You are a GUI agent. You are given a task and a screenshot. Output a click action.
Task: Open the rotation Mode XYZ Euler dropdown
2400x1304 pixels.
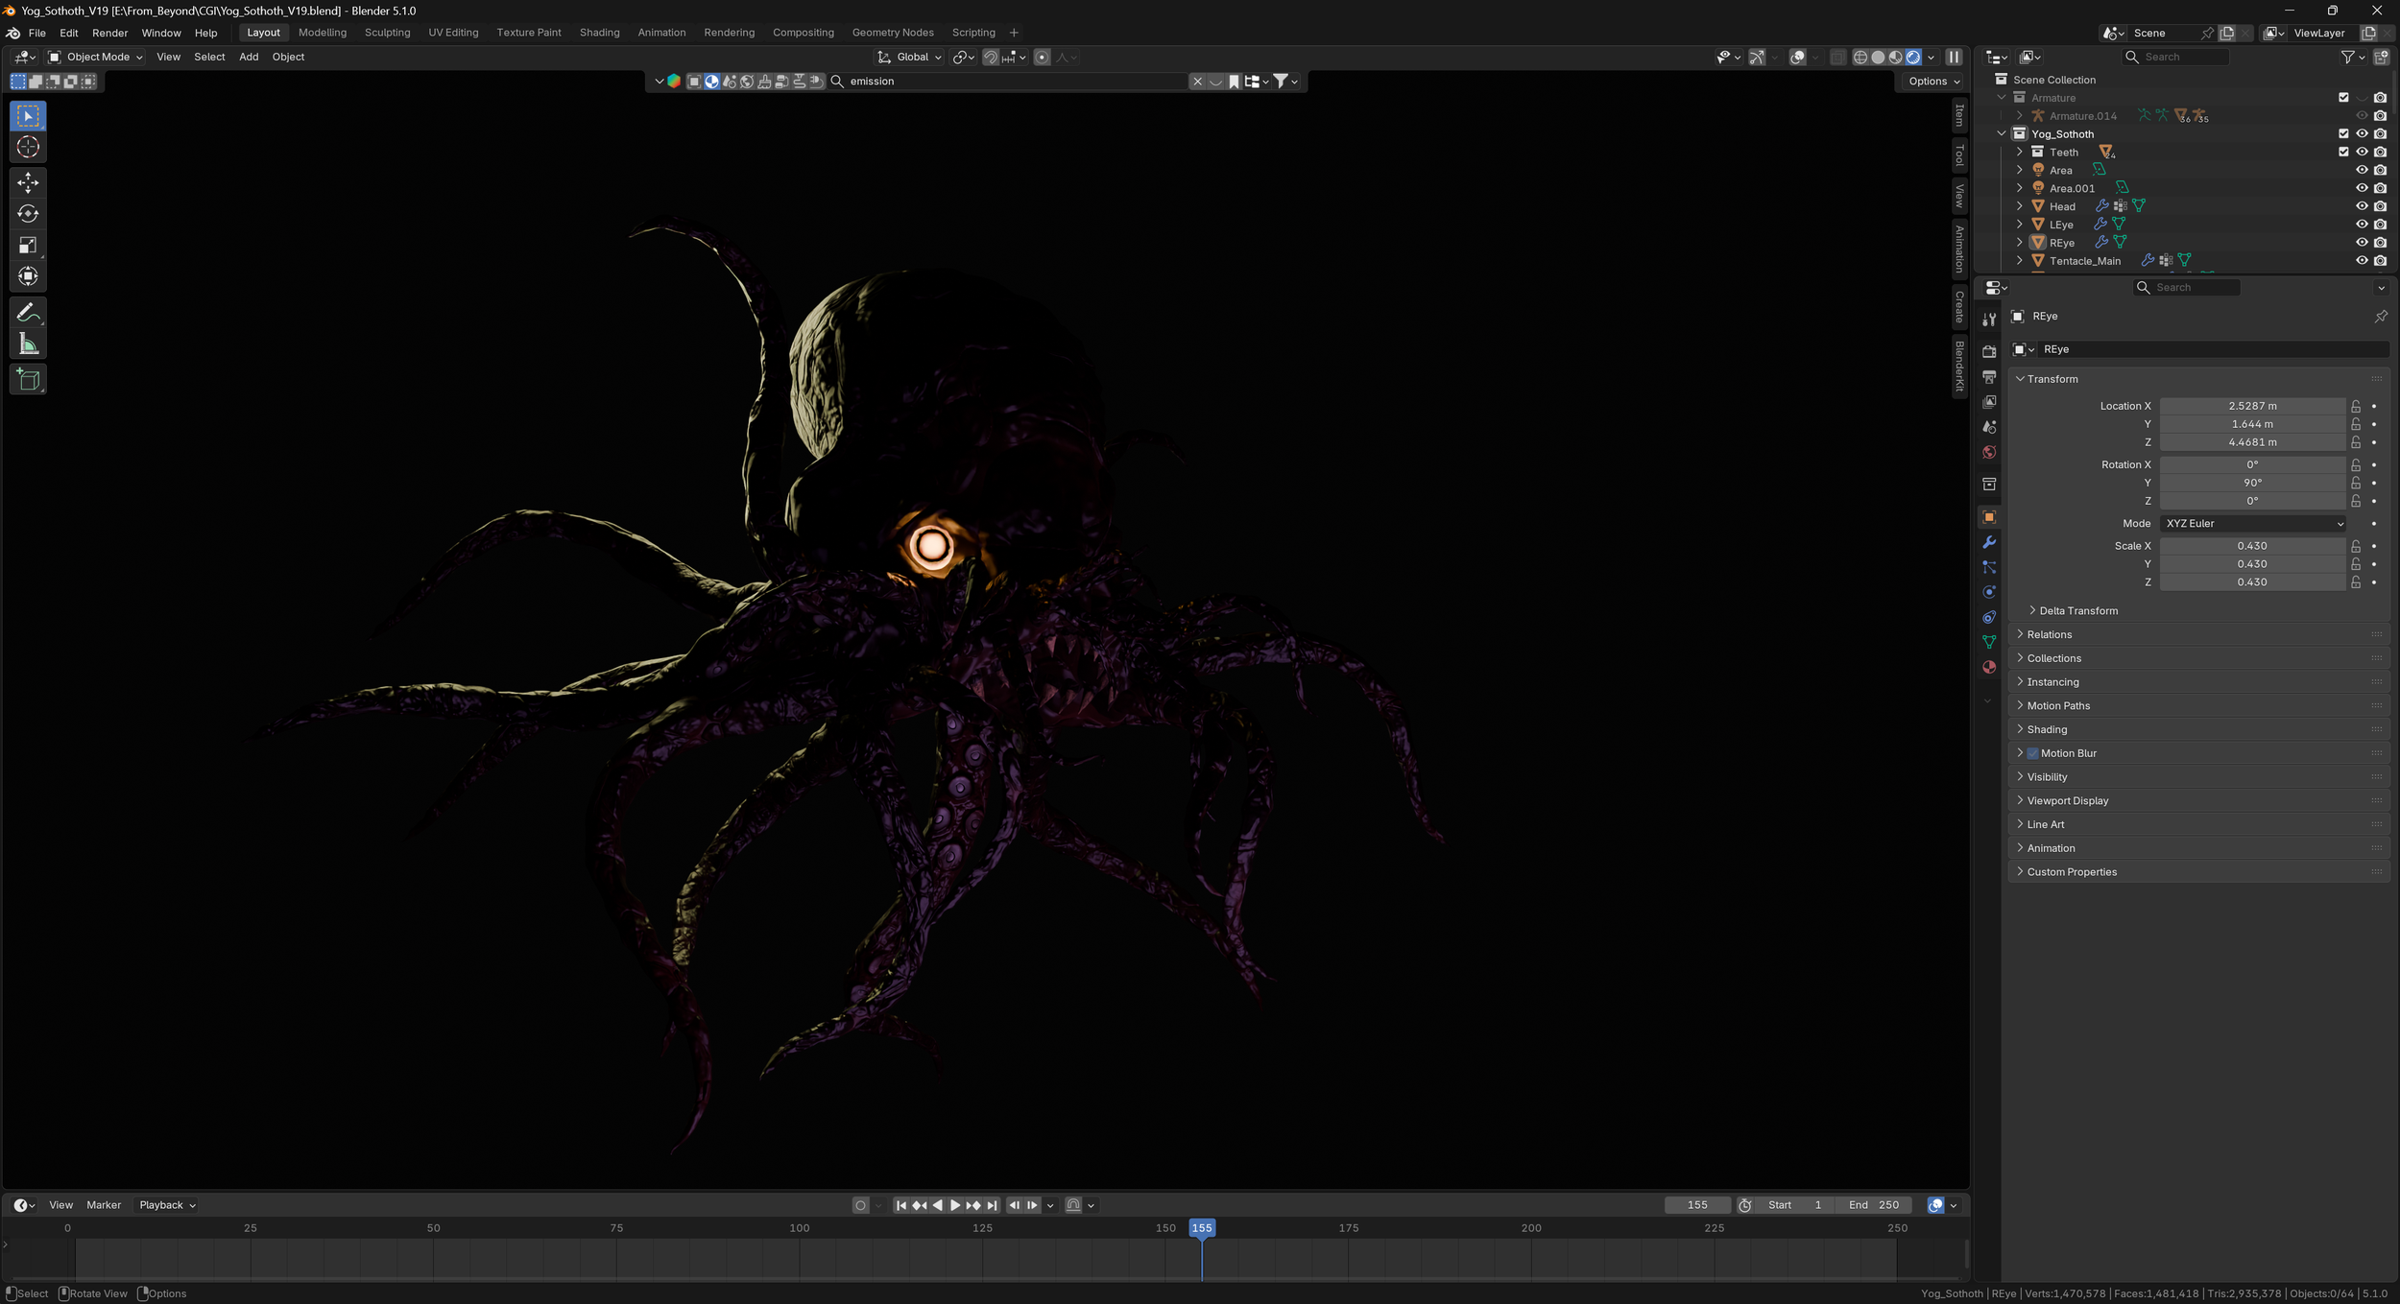(x=2253, y=524)
